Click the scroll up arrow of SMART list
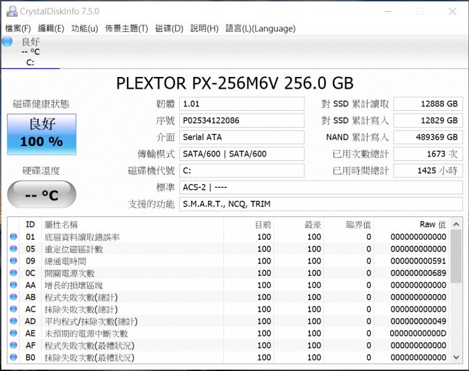Screen dimensions: 469x371 click(x=456, y=224)
